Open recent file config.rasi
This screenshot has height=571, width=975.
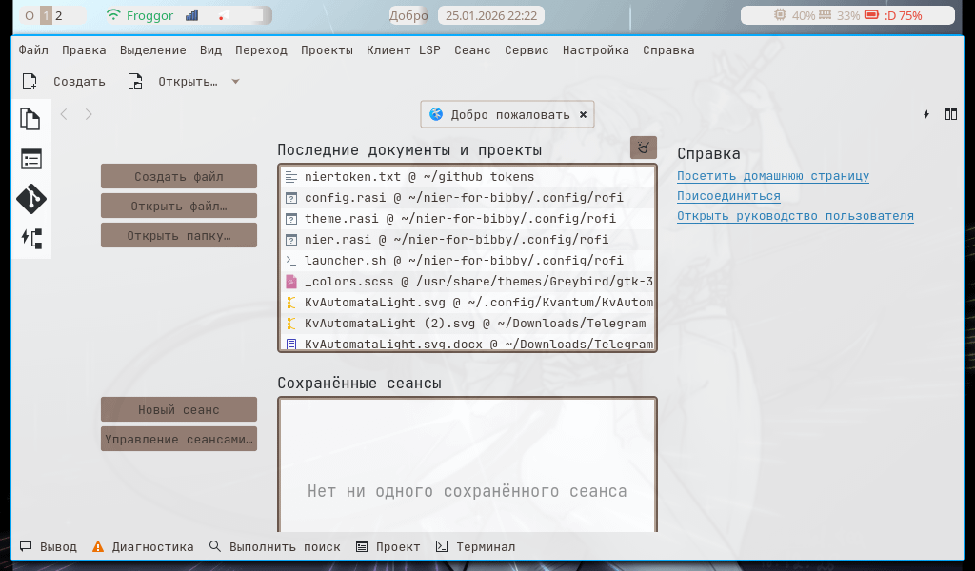[x=468, y=198]
